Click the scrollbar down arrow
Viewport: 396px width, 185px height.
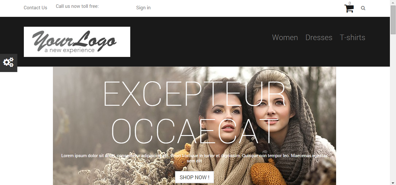(x=393, y=183)
